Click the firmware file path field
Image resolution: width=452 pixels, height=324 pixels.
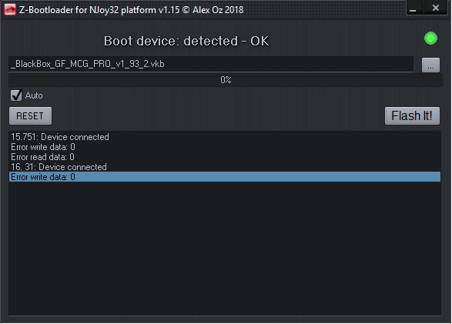(x=211, y=64)
